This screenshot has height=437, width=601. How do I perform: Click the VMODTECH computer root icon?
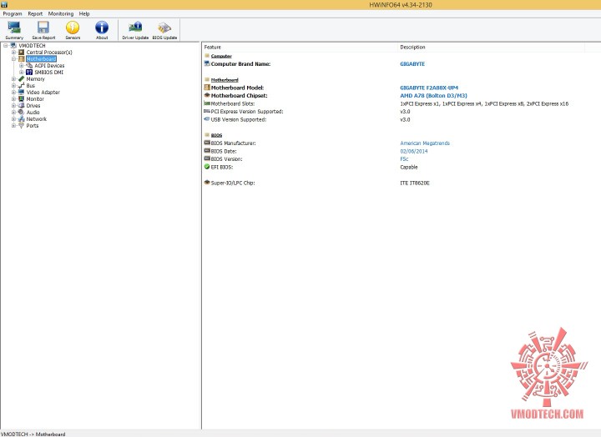click(14, 46)
